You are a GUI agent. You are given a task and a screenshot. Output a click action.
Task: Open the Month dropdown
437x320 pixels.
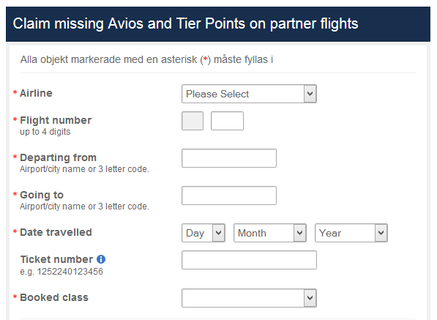click(270, 233)
